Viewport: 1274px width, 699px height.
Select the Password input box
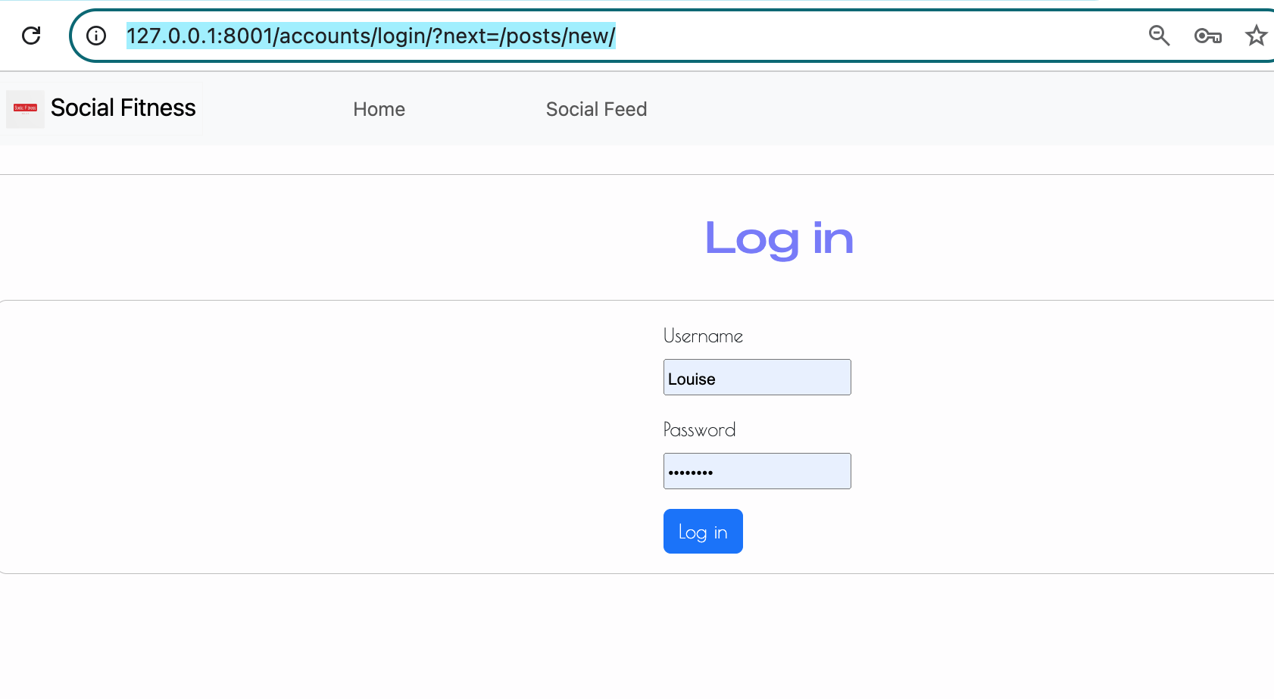pos(757,470)
